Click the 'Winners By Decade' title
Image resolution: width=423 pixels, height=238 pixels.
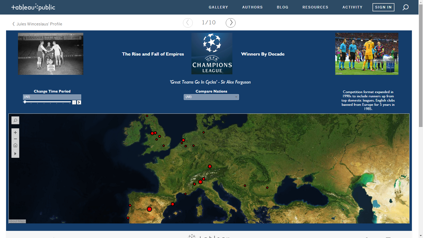click(263, 54)
